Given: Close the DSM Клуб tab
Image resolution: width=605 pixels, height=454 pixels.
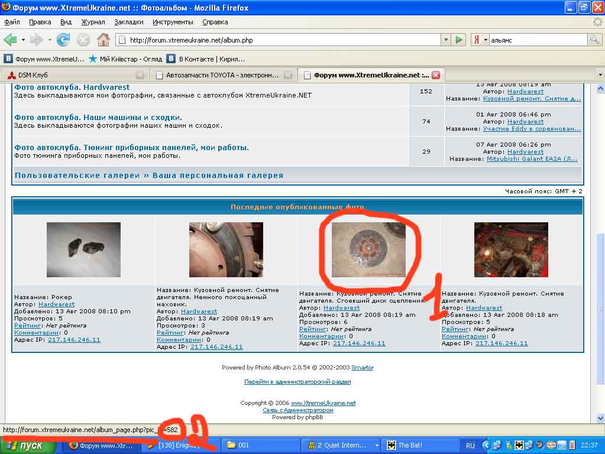Looking at the screenshot, I should click(x=140, y=75).
